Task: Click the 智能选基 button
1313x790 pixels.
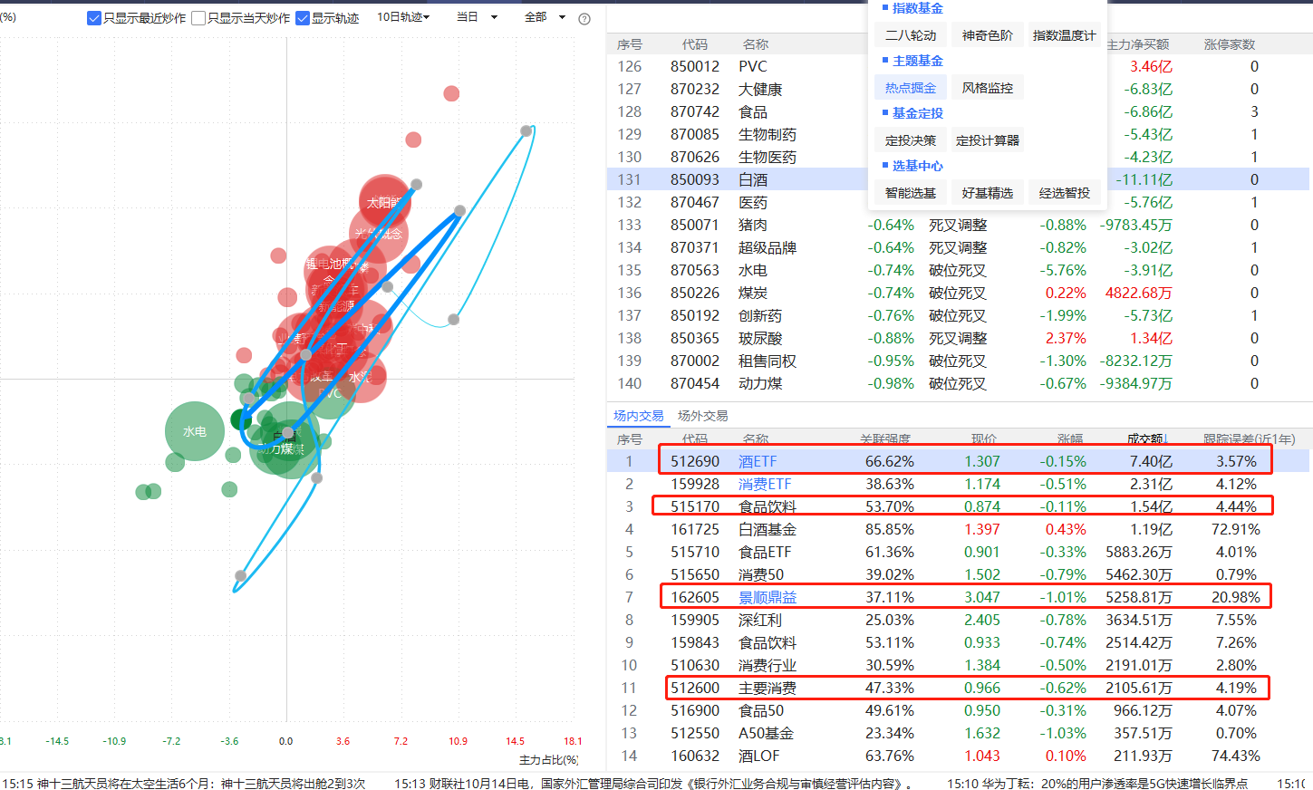Action: (x=910, y=193)
